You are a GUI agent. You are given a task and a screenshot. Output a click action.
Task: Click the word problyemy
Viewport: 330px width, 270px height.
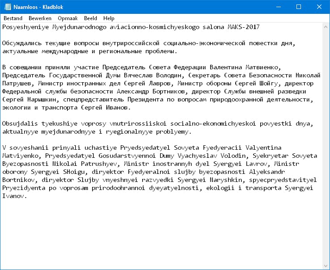(x=172, y=131)
